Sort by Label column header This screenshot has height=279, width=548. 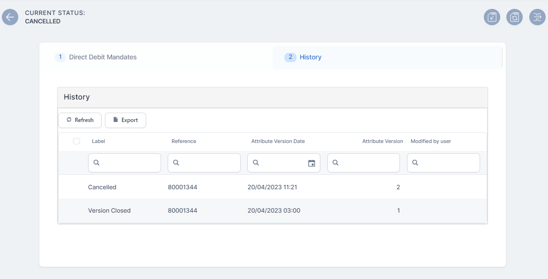coord(98,141)
